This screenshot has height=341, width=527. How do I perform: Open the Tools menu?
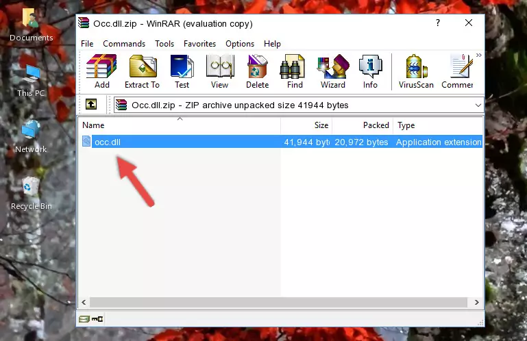pyautogui.click(x=164, y=44)
